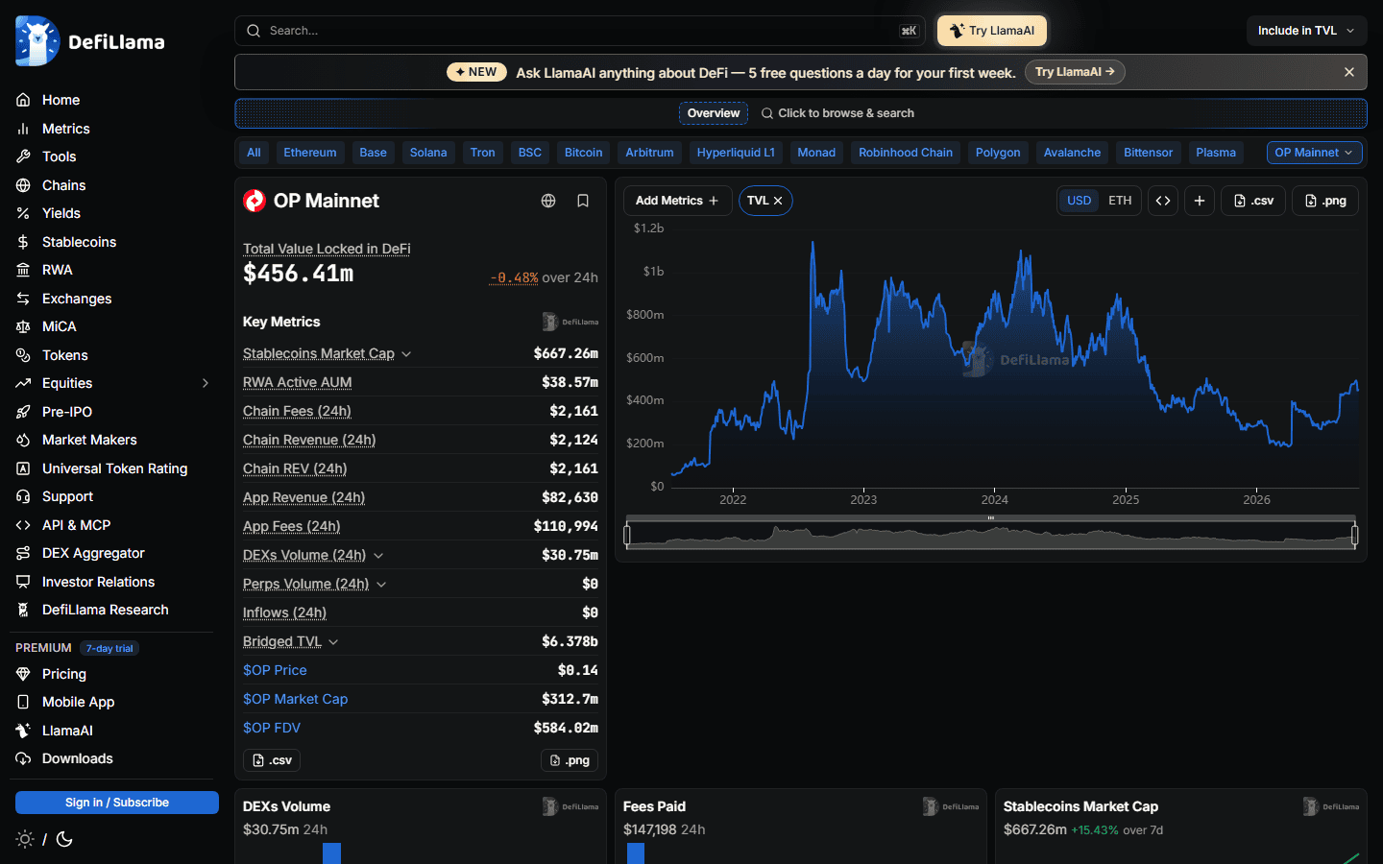1383x864 pixels.
Task: Open the RWA bank icon
Action: point(23,270)
